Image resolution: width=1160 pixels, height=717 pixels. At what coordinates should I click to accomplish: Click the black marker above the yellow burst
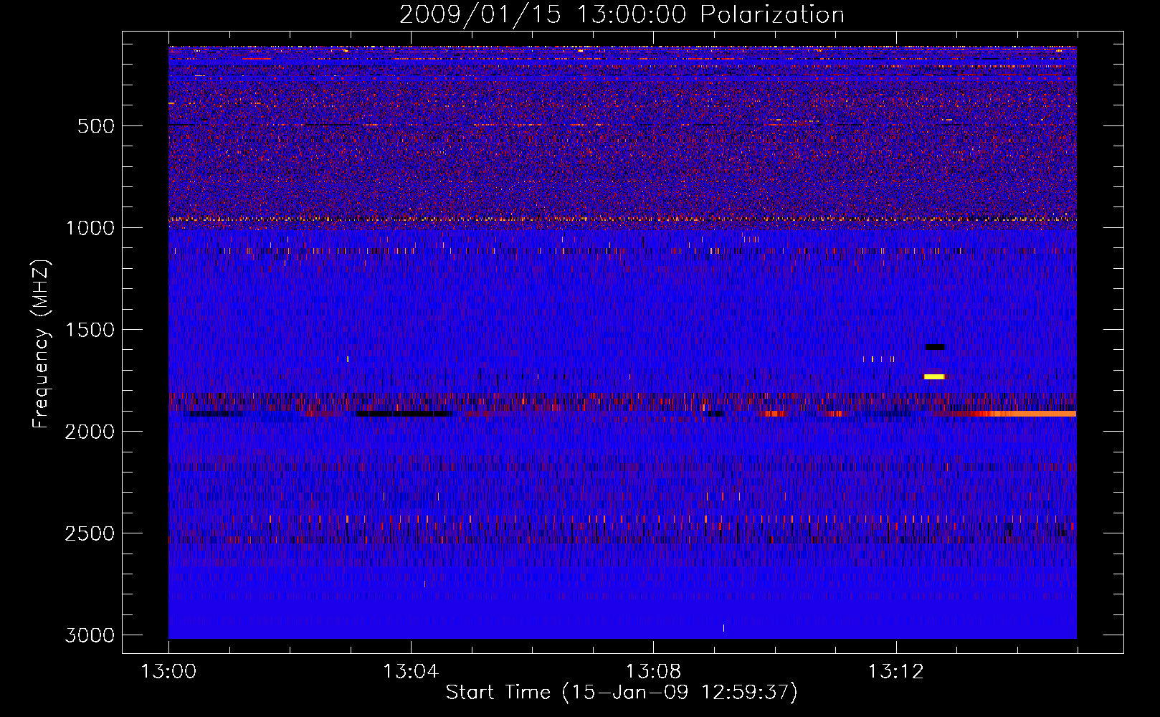[935, 347]
